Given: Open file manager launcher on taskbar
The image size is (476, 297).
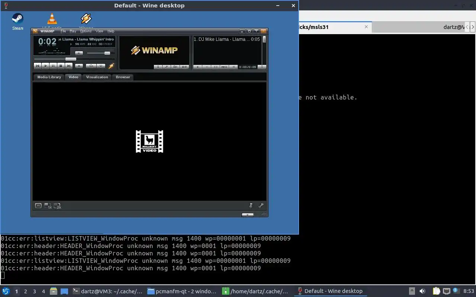Looking at the screenshot, I should click(53, 291).
